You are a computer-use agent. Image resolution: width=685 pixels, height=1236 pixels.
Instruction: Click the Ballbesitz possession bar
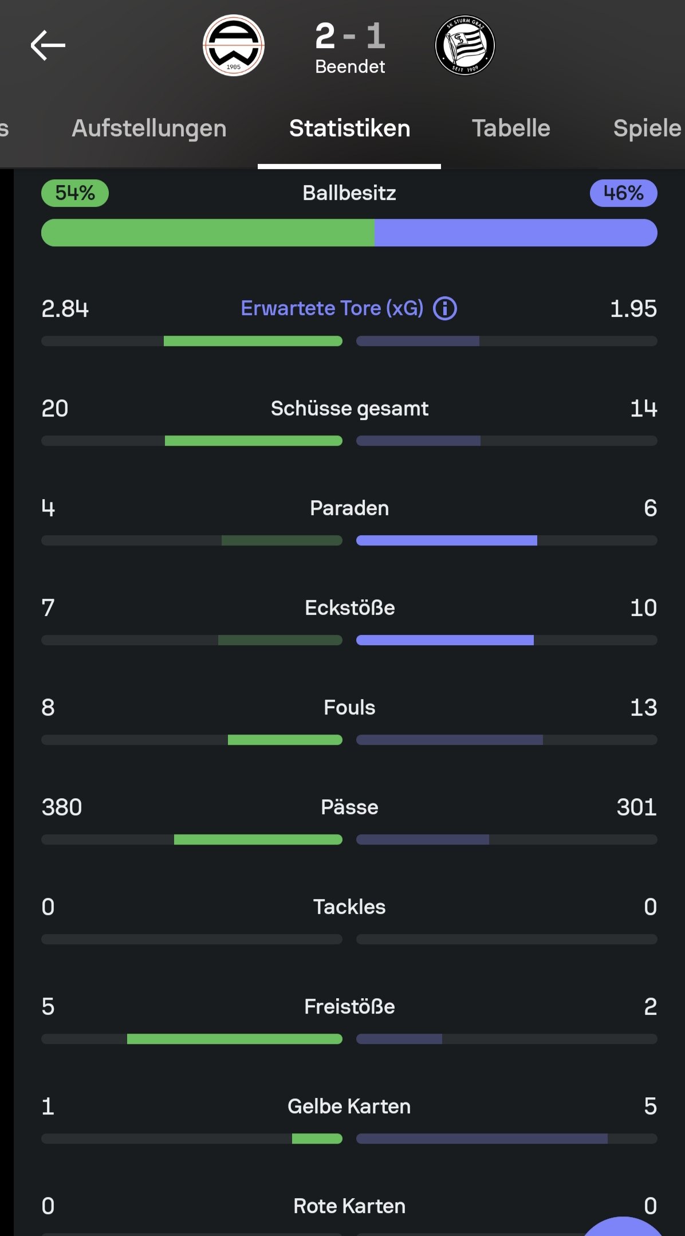(x=349, y=233)
